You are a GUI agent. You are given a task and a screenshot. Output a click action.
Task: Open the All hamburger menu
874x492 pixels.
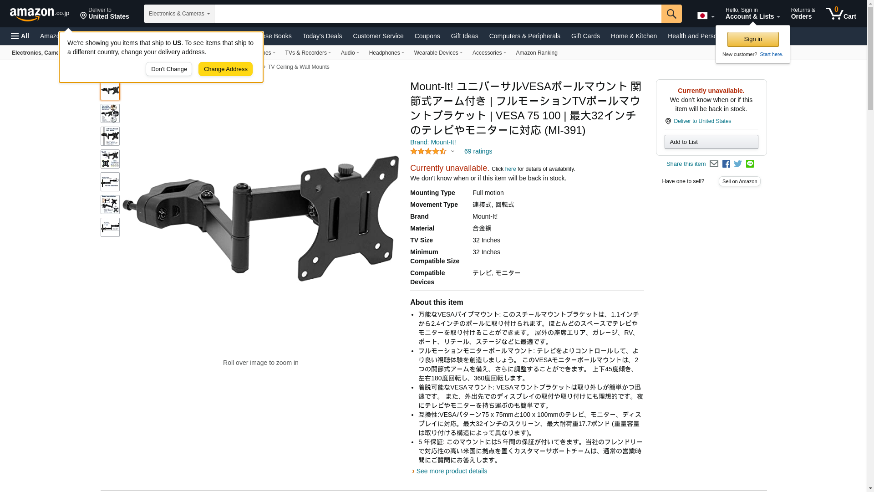coord(20,36)
